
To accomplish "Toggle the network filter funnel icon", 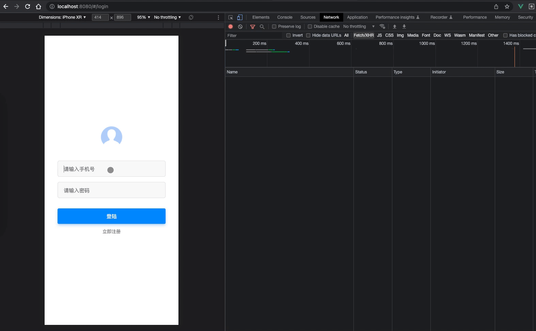I will coord(253,27).
